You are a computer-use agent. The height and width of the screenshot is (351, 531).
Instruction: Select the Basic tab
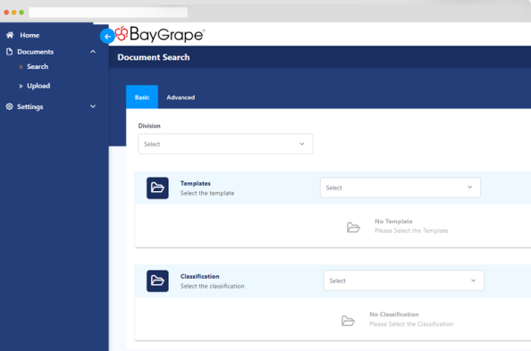(142, 97)
